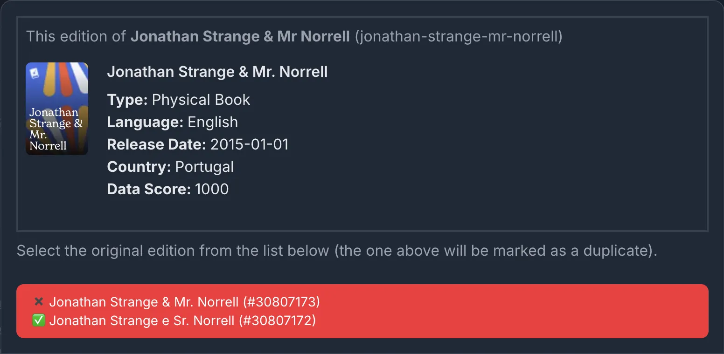Image resolution: width=724 pixels, height=354 pixels.
Task: Click the title text printed on the cover
Action: (x=55, y=129)
